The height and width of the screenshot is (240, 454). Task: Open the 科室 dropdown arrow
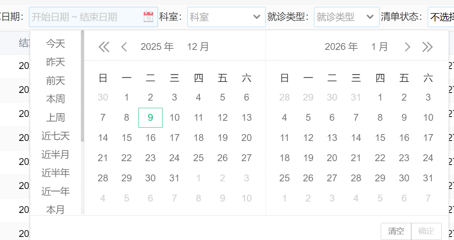256,17
